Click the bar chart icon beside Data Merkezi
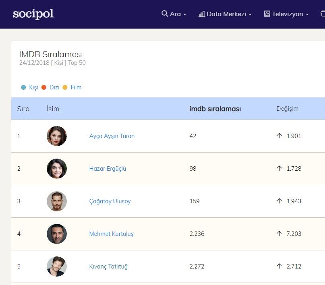The width and height of the screenshot is (325, 285). [x=202, y=14]
